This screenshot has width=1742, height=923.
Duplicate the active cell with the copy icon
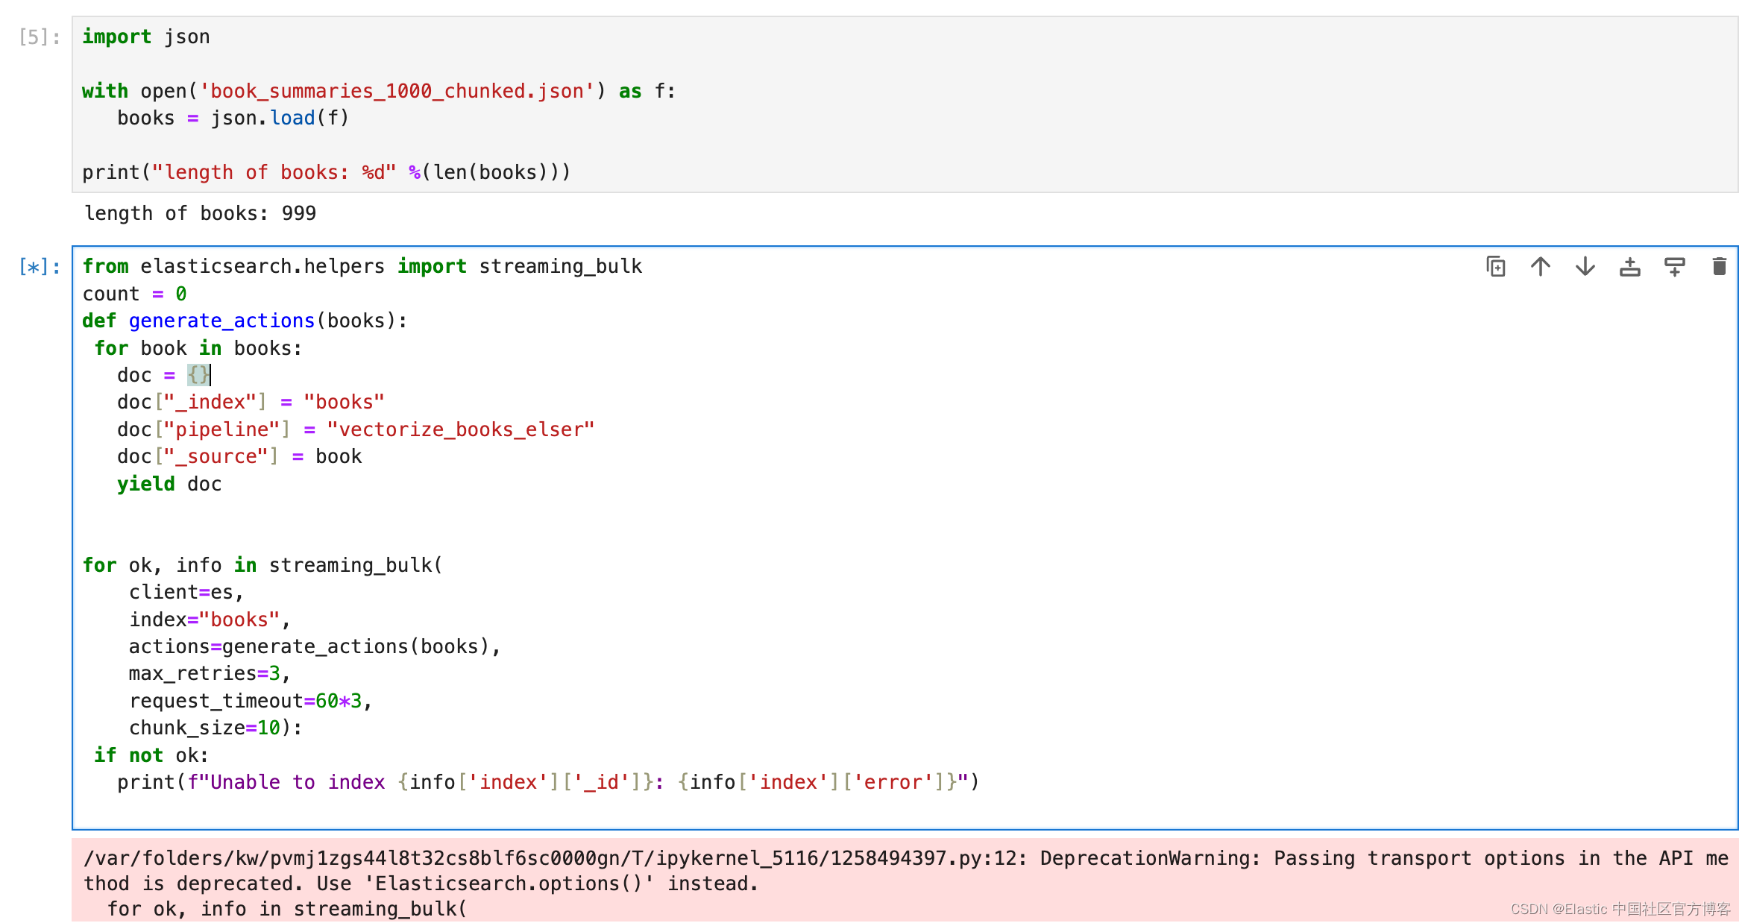(x=1495, y=266)
